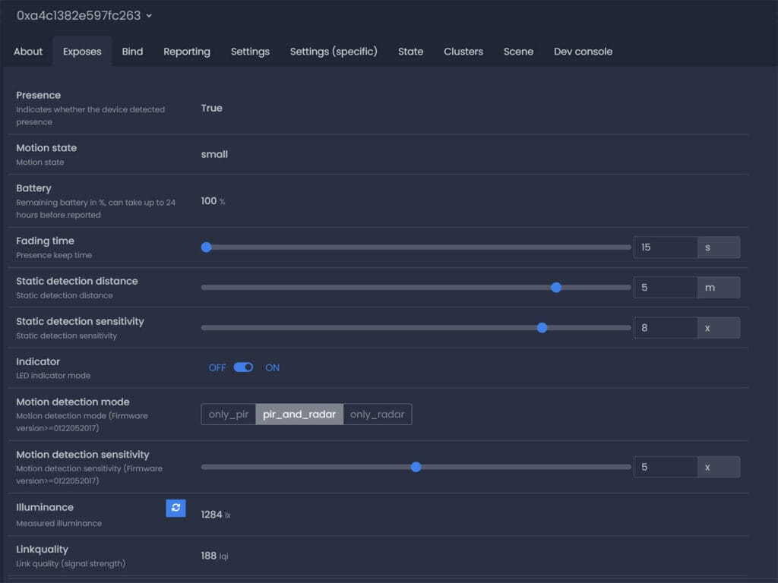Click the Fading time slider handle
The height and width of the screenshot is (583, 778).
tap(206, 247)
